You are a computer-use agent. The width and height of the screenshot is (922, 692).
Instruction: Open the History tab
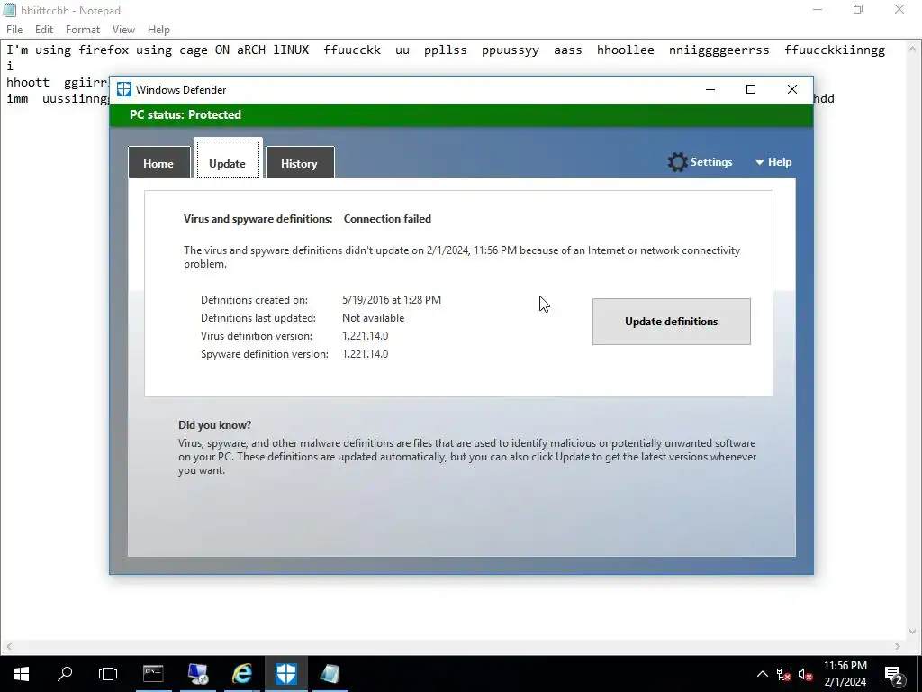299,163
